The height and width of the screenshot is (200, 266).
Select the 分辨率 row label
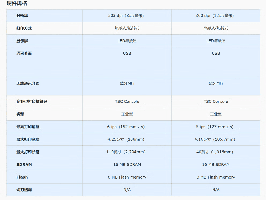(x=22, y=16)
